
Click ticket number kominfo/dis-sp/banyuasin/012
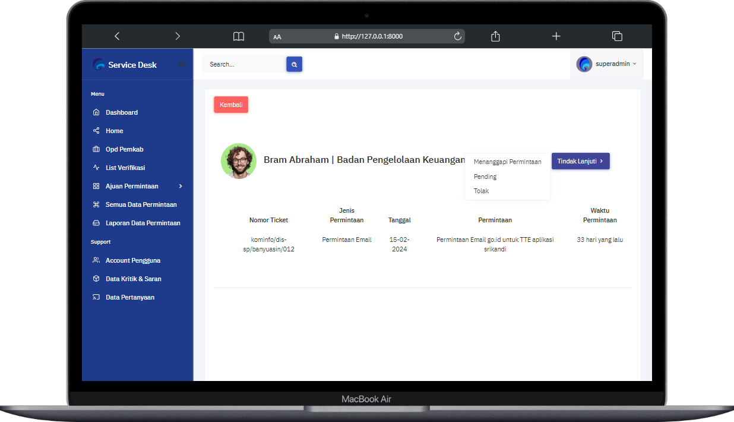click(x=269, y=244)
